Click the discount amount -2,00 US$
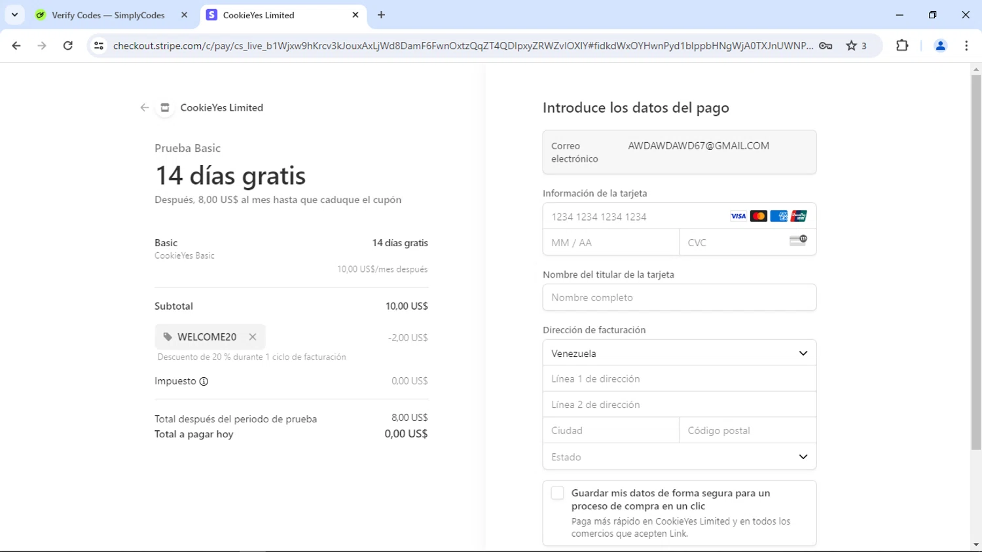Screen dimensions: 982x552 408,338
